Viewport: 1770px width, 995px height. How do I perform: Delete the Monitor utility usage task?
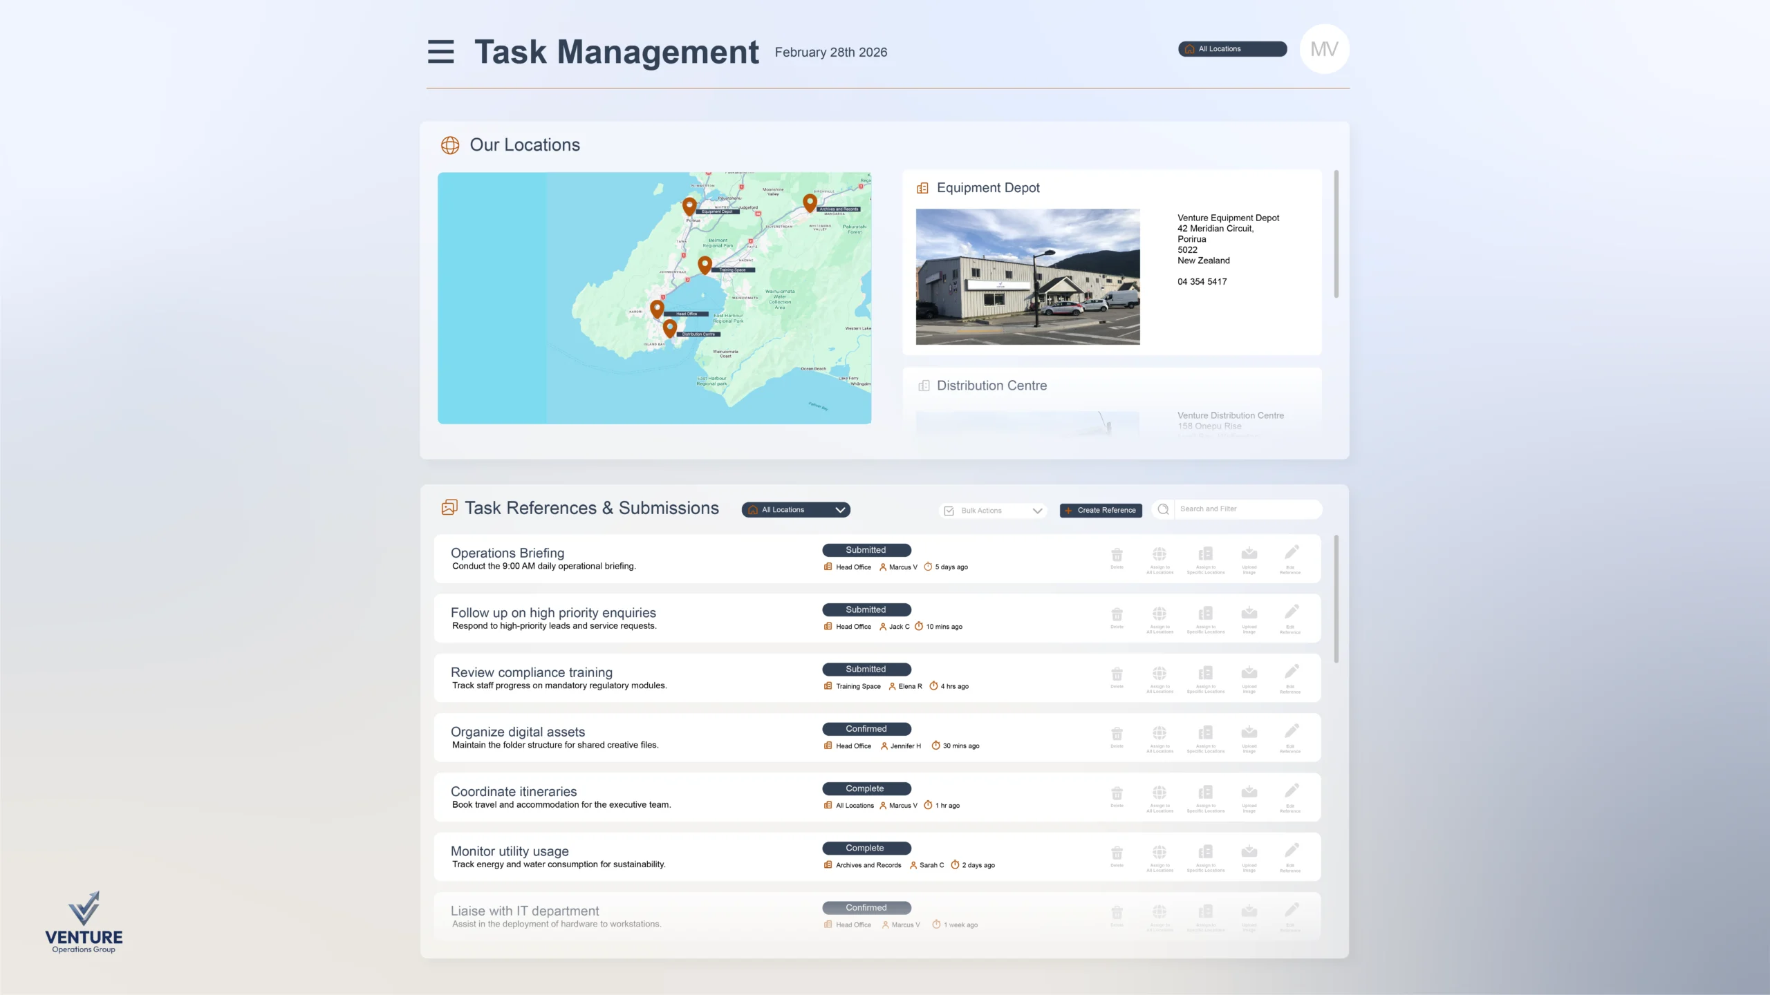tap(1117, 855)
